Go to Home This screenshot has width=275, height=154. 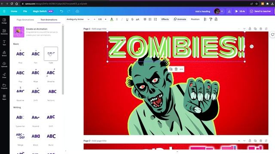click(x=14, y=11)
